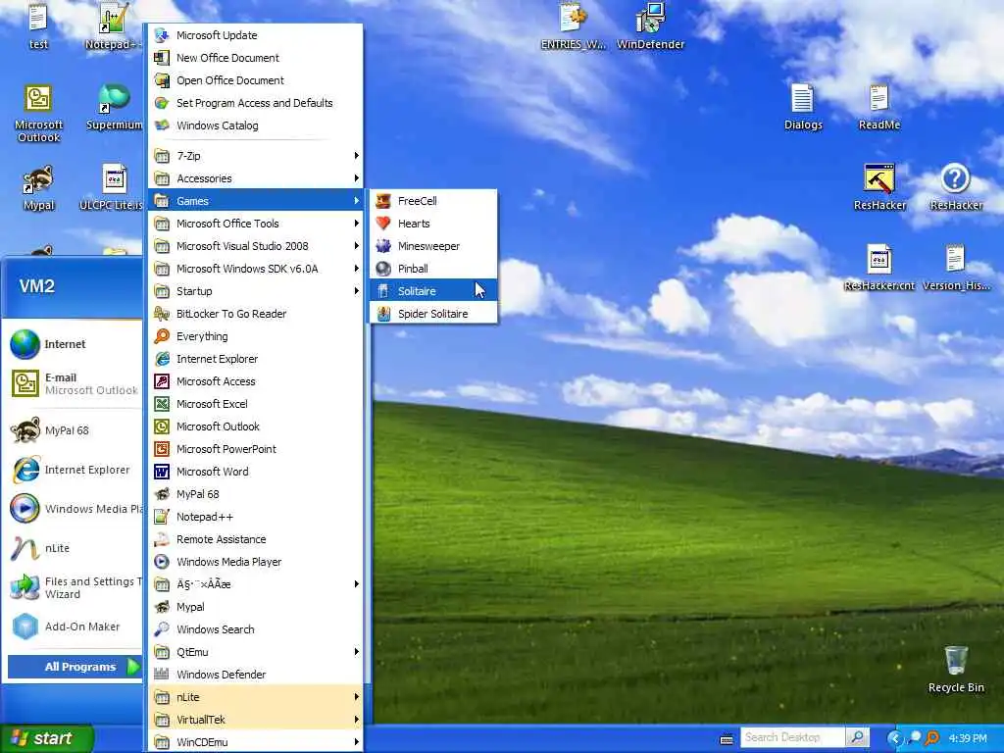Click the Microsoft PowerPoint icon
Viewport: 1004px width, 753px height.
pos(162,449)
